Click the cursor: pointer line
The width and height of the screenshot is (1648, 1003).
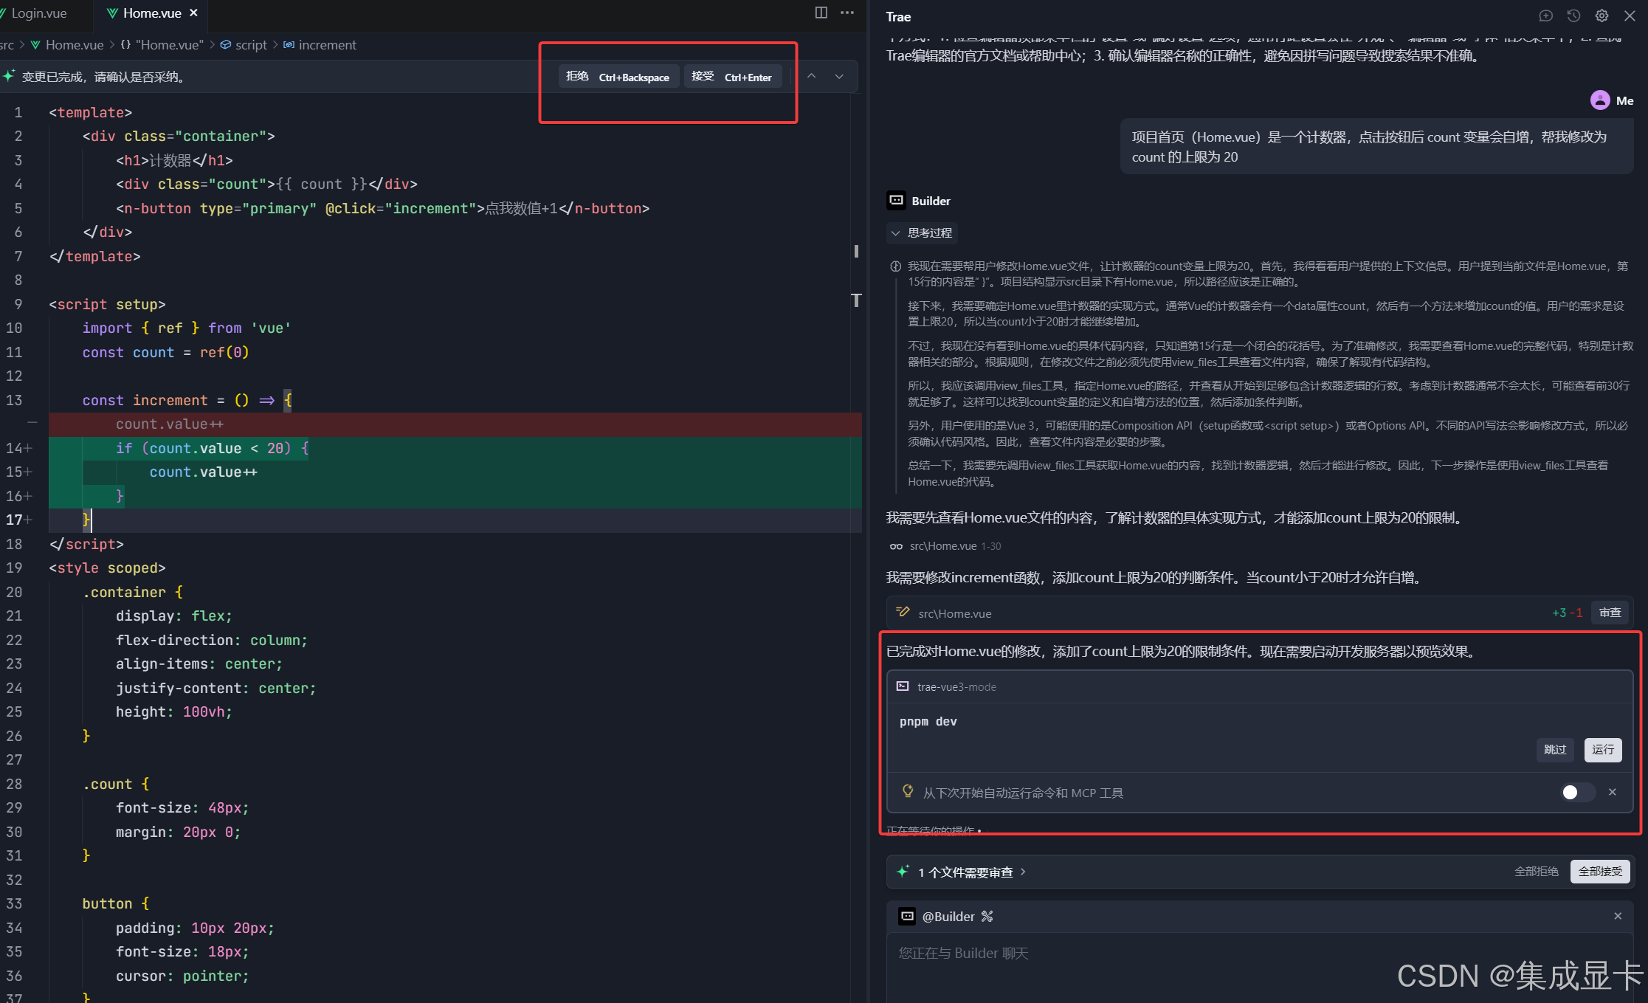182,976
